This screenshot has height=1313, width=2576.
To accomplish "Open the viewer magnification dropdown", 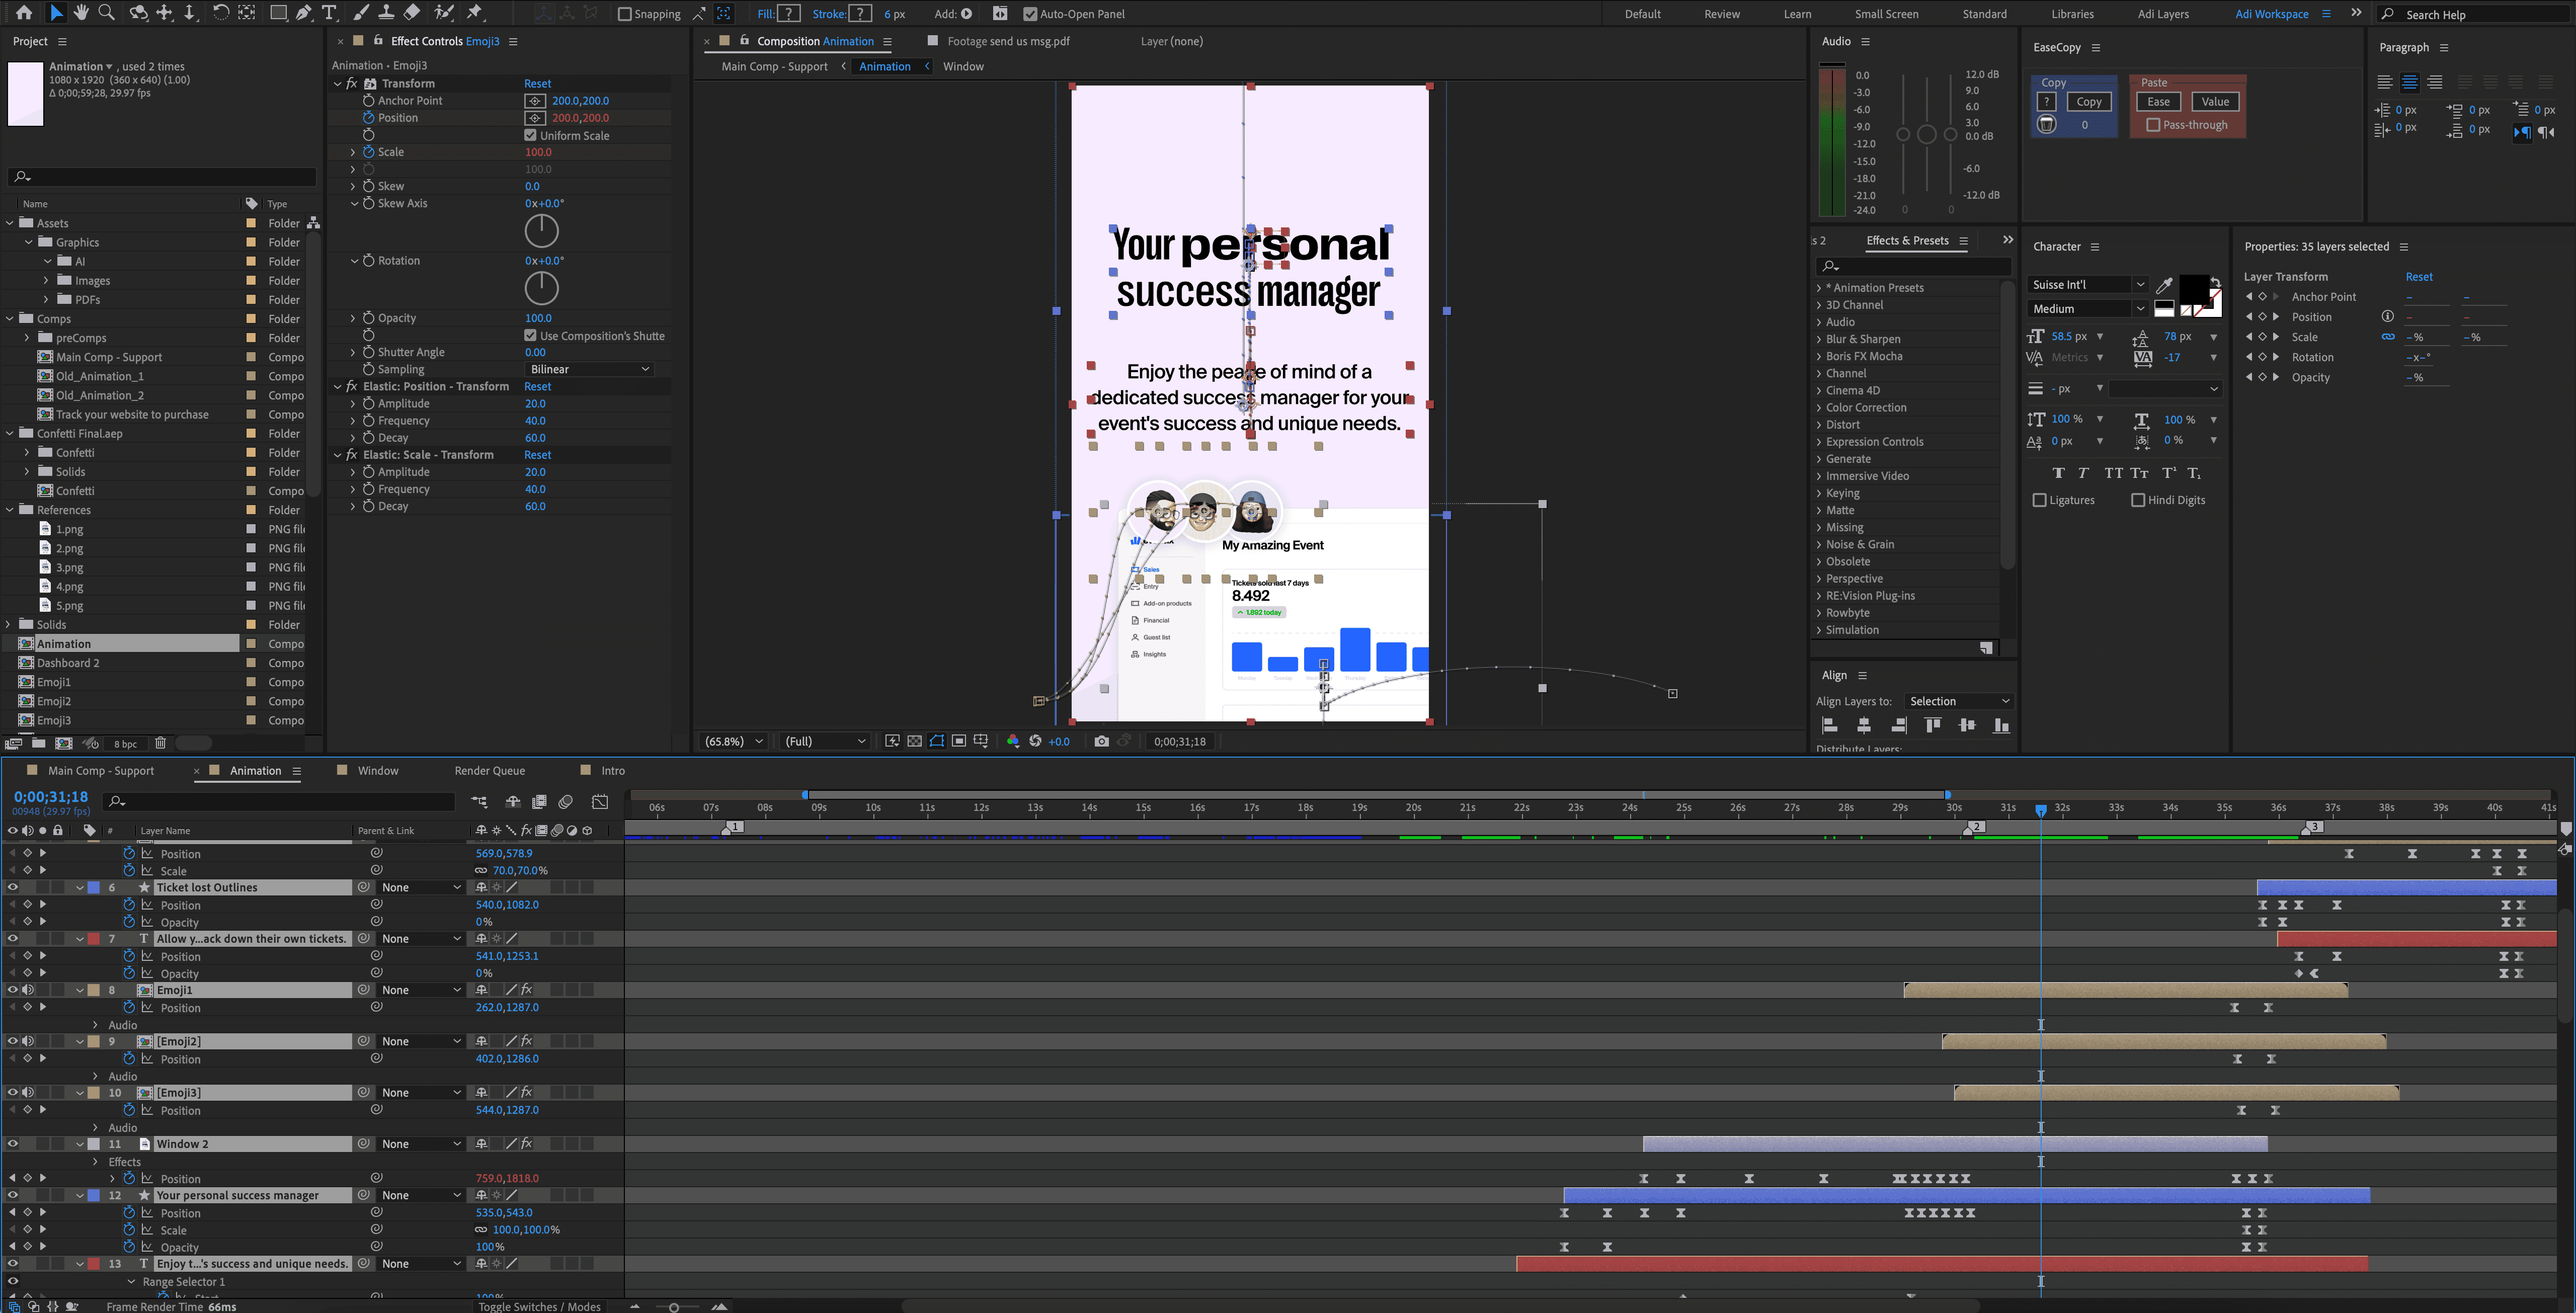I will click(733, 741).
